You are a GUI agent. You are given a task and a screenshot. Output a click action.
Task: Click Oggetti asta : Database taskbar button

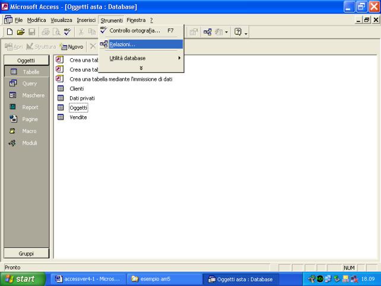point(241,279)
